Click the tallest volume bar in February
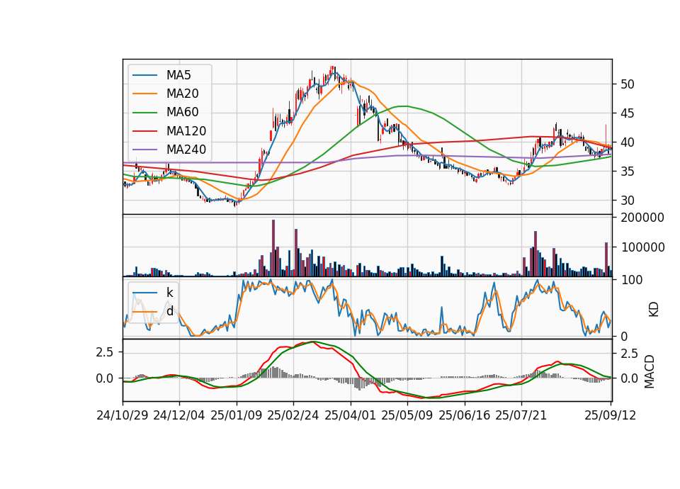This screenshot has width=680, height=489. 273,248
